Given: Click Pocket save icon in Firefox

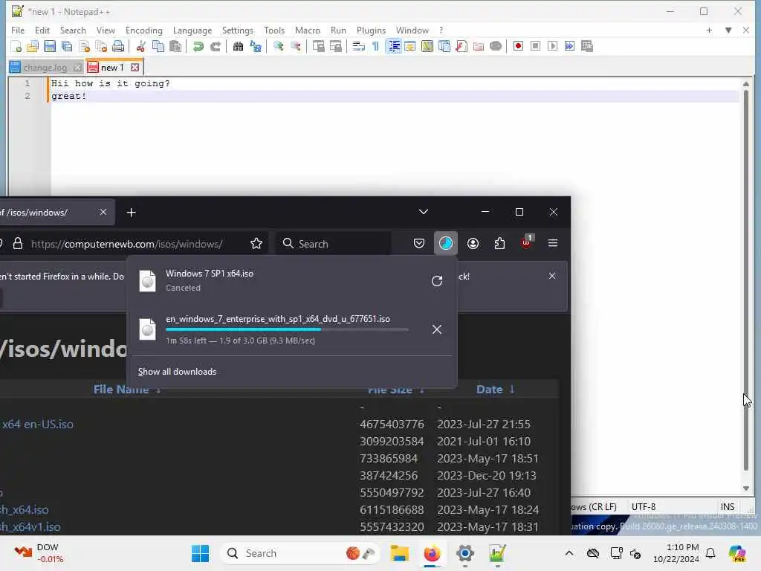Looking at the screenshot, I should click(x=419, y=243).
